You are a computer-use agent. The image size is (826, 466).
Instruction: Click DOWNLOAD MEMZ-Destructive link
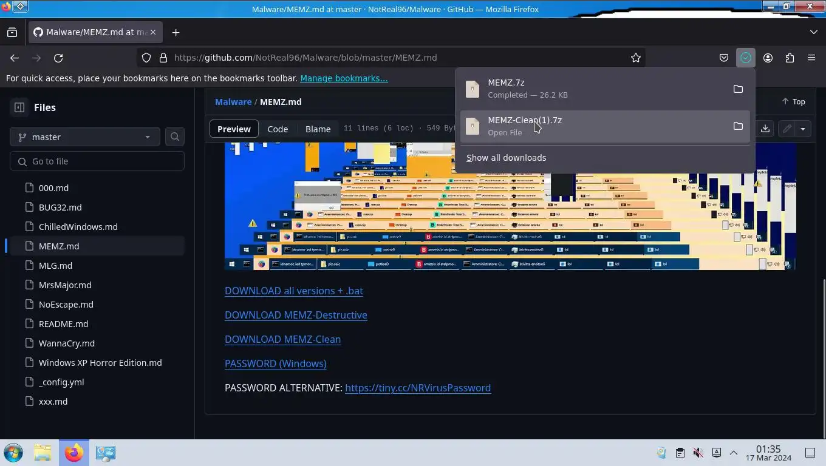(296, 315)
